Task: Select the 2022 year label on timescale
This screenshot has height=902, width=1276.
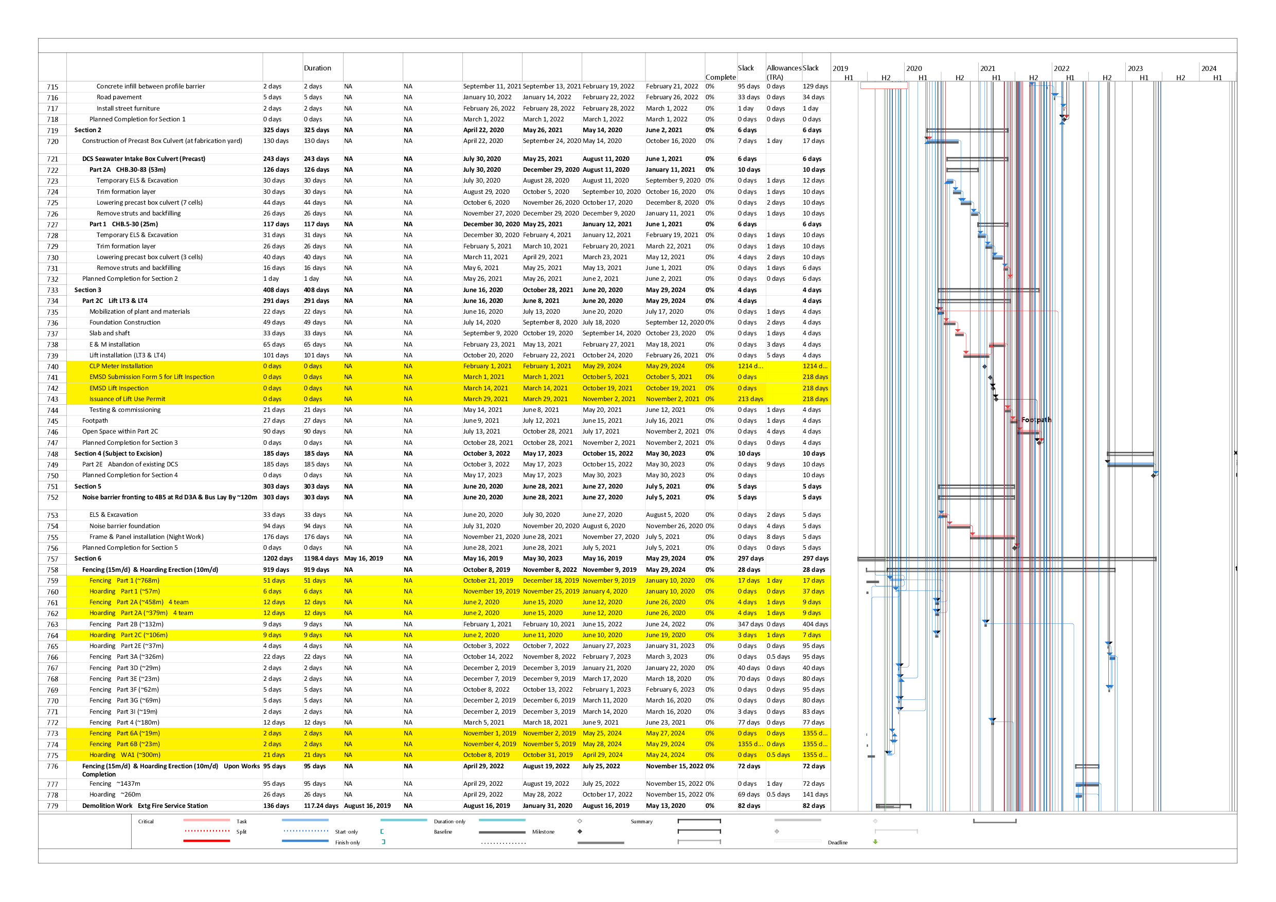Action: click(x=1062, y=68)
